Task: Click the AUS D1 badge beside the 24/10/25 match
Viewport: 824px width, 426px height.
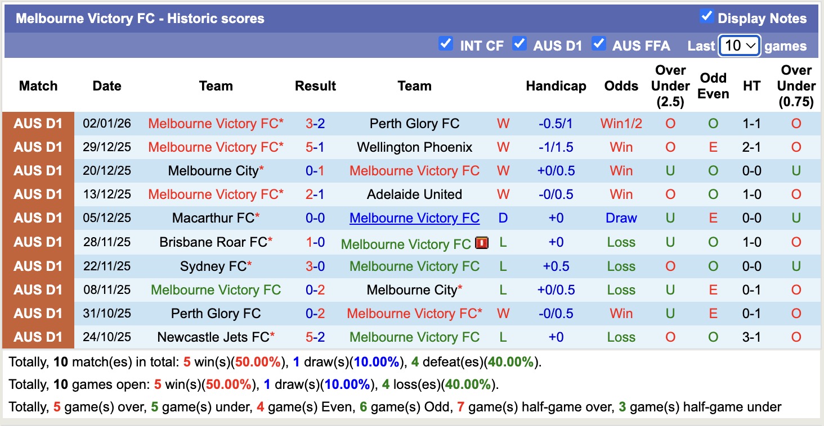Action: coord(39,337)
